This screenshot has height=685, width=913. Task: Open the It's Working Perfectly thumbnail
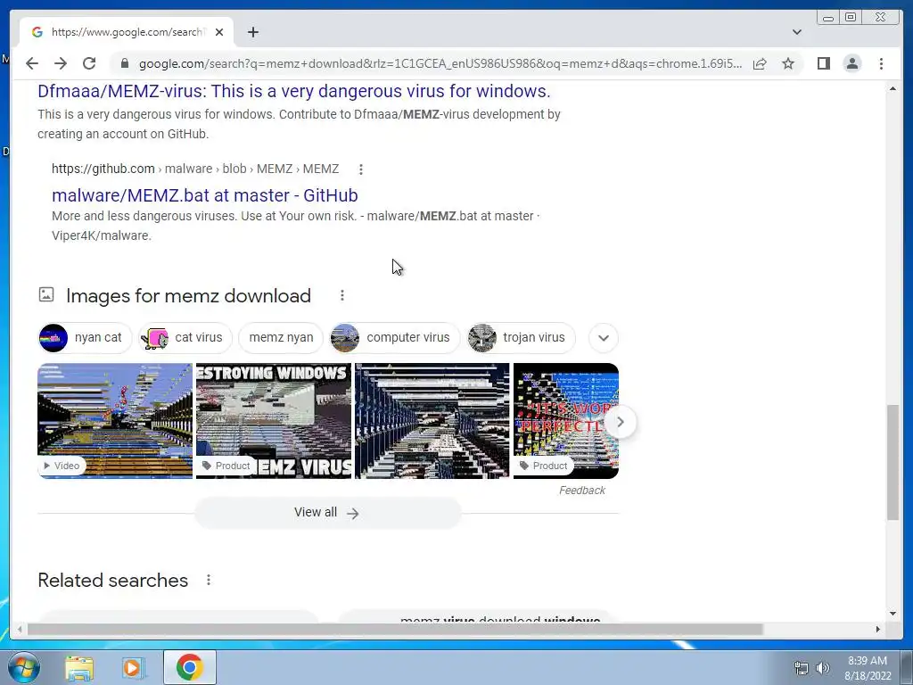tap(565, 421)
